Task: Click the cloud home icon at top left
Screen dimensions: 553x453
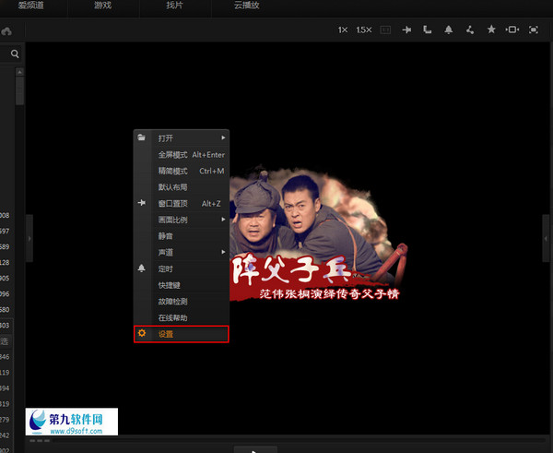Action: click(x=6, y=31)
